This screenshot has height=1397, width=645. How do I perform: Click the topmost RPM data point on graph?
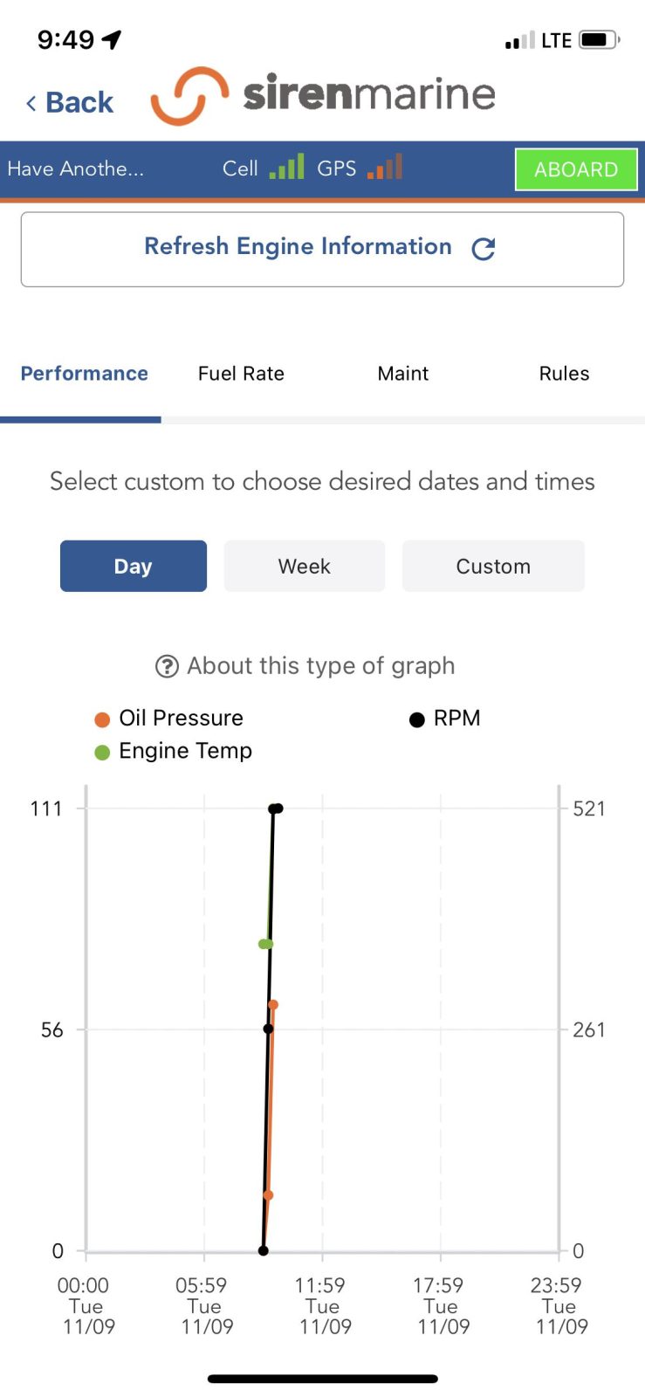tap(278, 809)
